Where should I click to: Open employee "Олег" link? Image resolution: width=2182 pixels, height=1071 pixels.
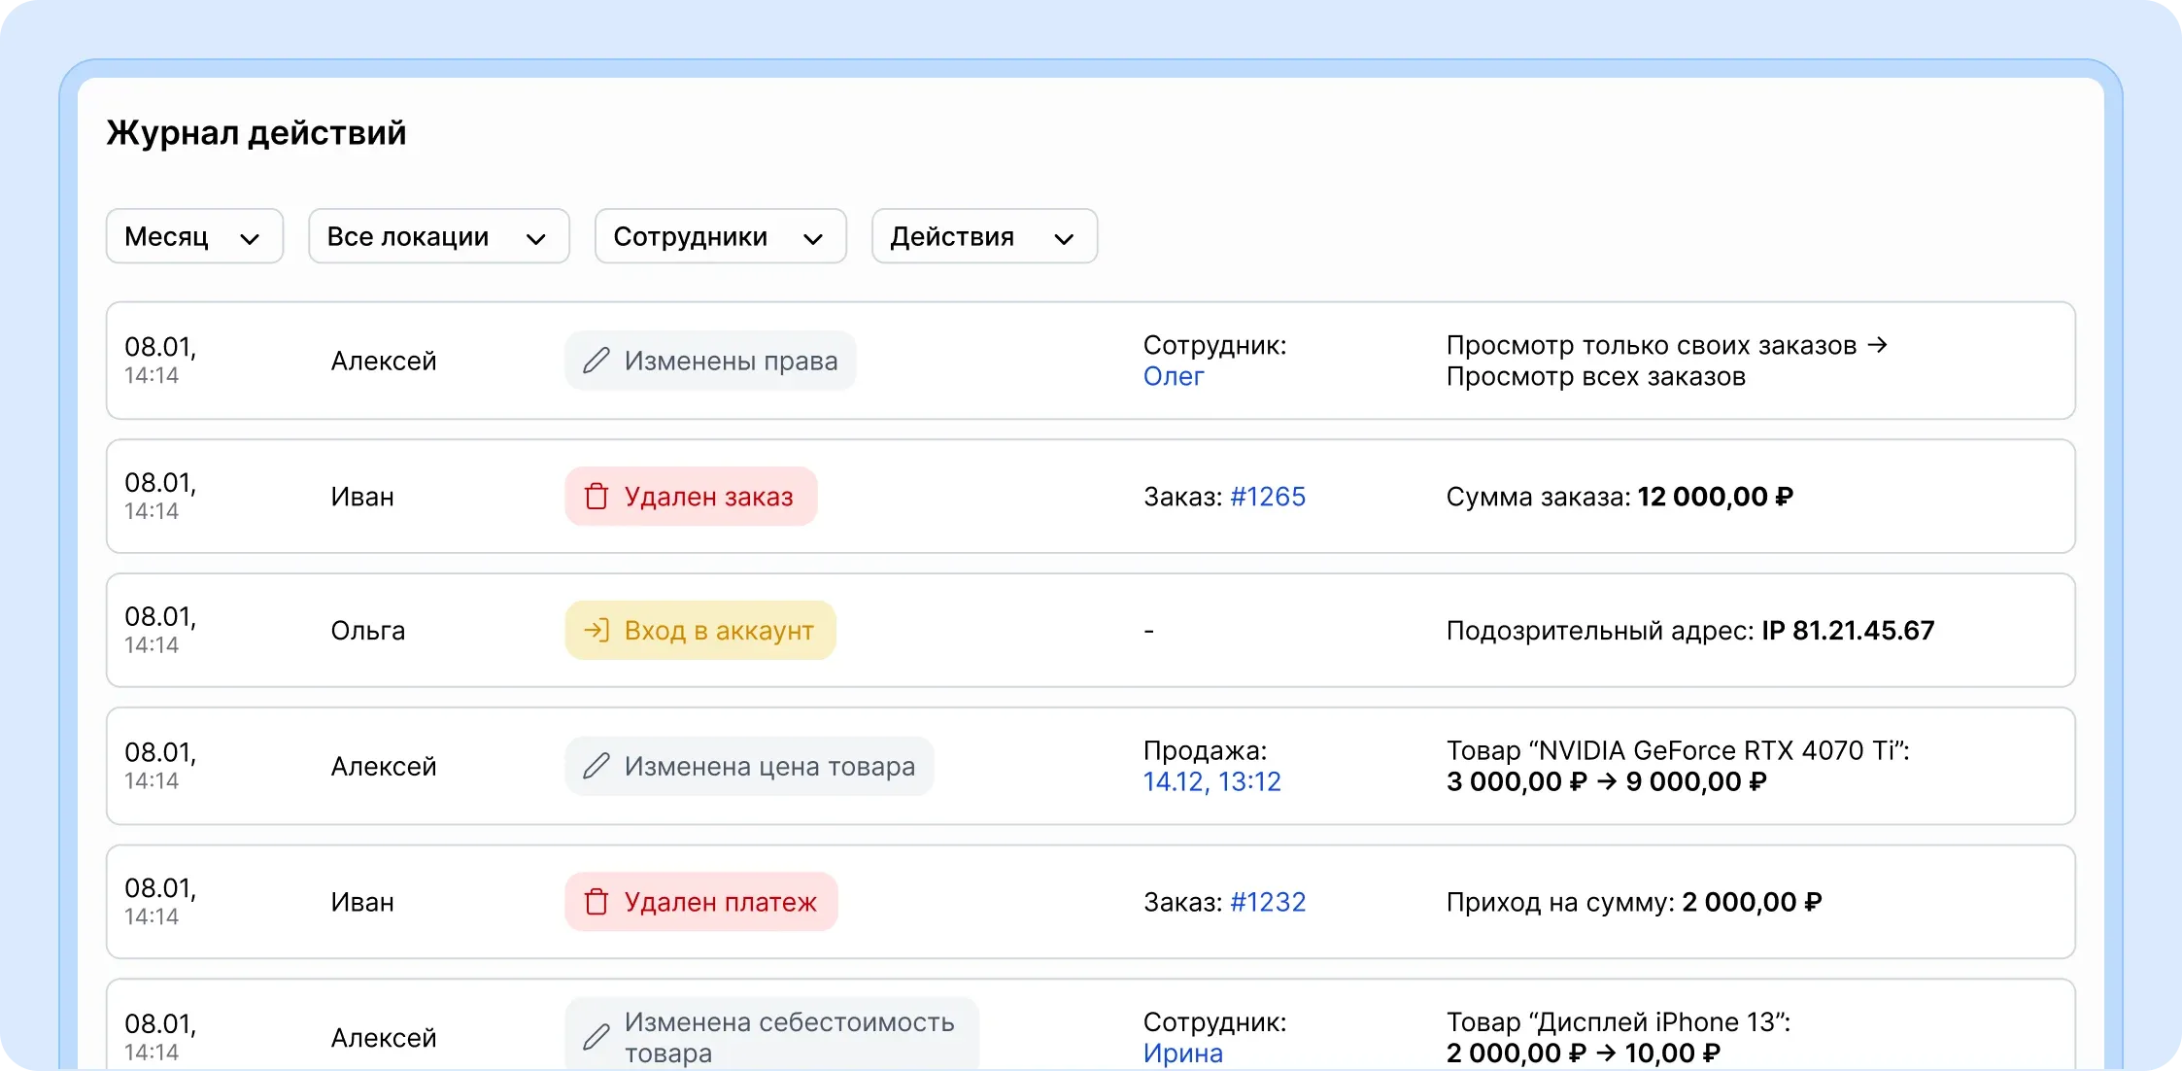(1174, 377)
